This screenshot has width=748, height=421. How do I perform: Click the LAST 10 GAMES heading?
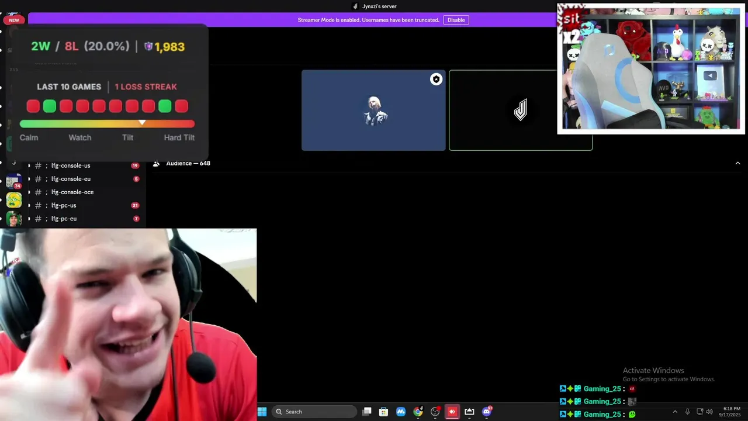pyautogui.click(x=69, y=87)
